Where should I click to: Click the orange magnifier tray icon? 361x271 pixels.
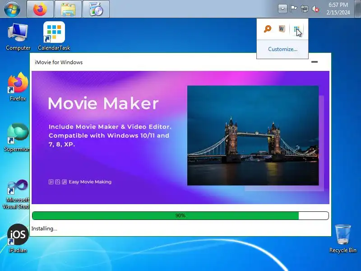tap(267, 29)
